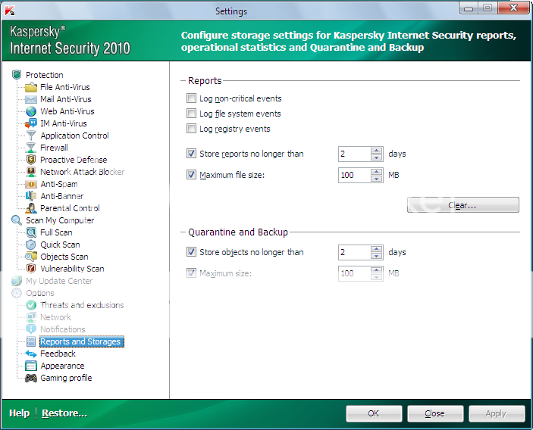The image size is (533, 430).
Task: Select Firewall in settings tree
Action: (54, 148)
